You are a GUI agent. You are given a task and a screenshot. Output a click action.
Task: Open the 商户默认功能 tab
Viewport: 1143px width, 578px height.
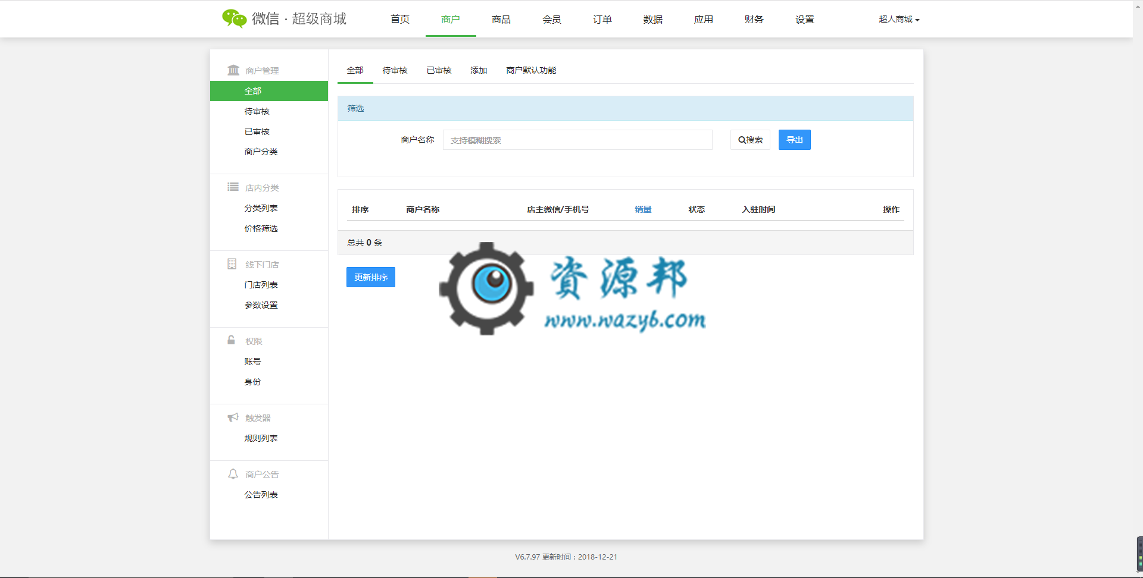click(532, 70)
